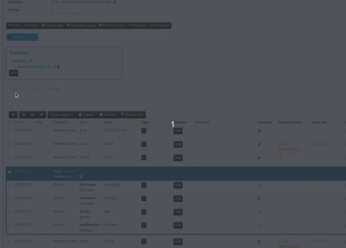Open the Scope toggle dropdown
The image size is (346, 248).
pos(61,115)
